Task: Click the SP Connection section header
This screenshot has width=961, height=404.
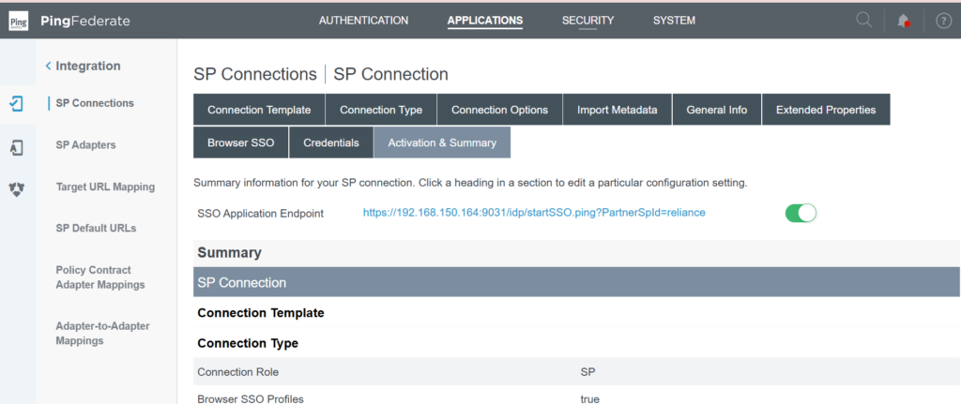Action: [576, 283]
